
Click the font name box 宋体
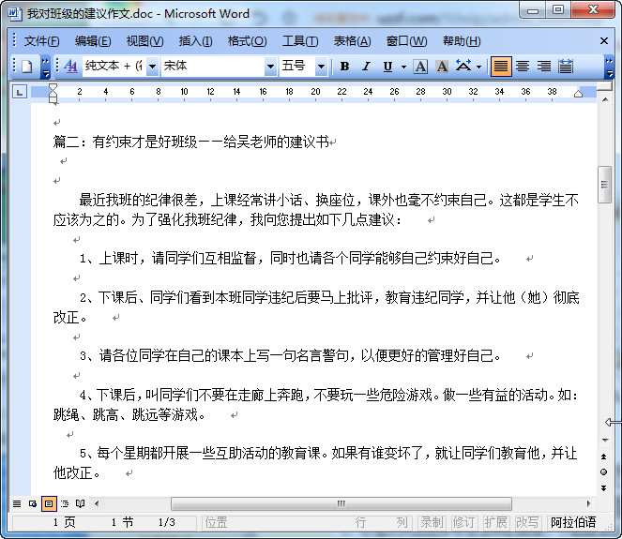pyautogui.click(x=213, y=67)
